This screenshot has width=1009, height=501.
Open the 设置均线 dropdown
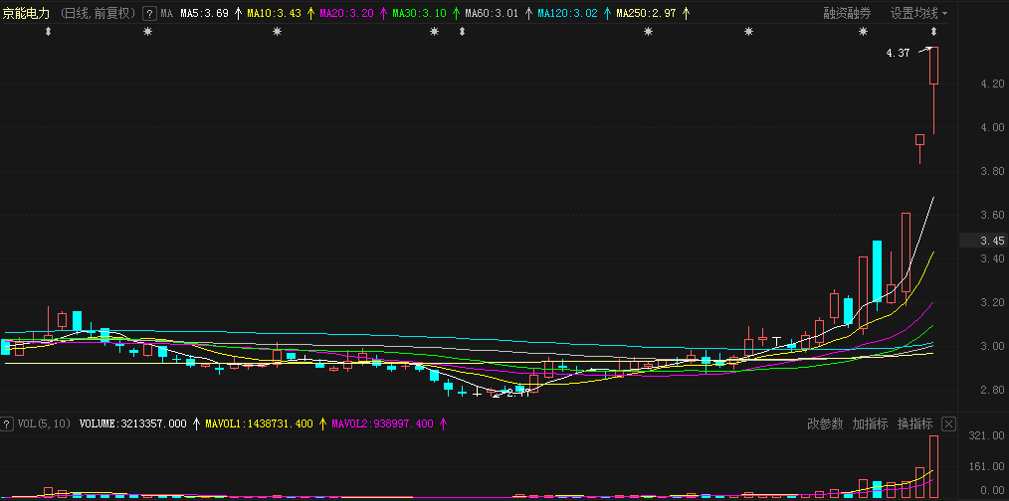(x=918, y=14)
